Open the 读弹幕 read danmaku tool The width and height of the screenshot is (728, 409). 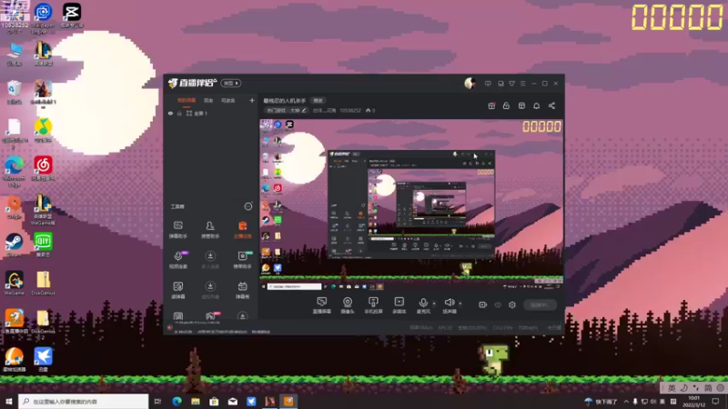coord(177,290)
